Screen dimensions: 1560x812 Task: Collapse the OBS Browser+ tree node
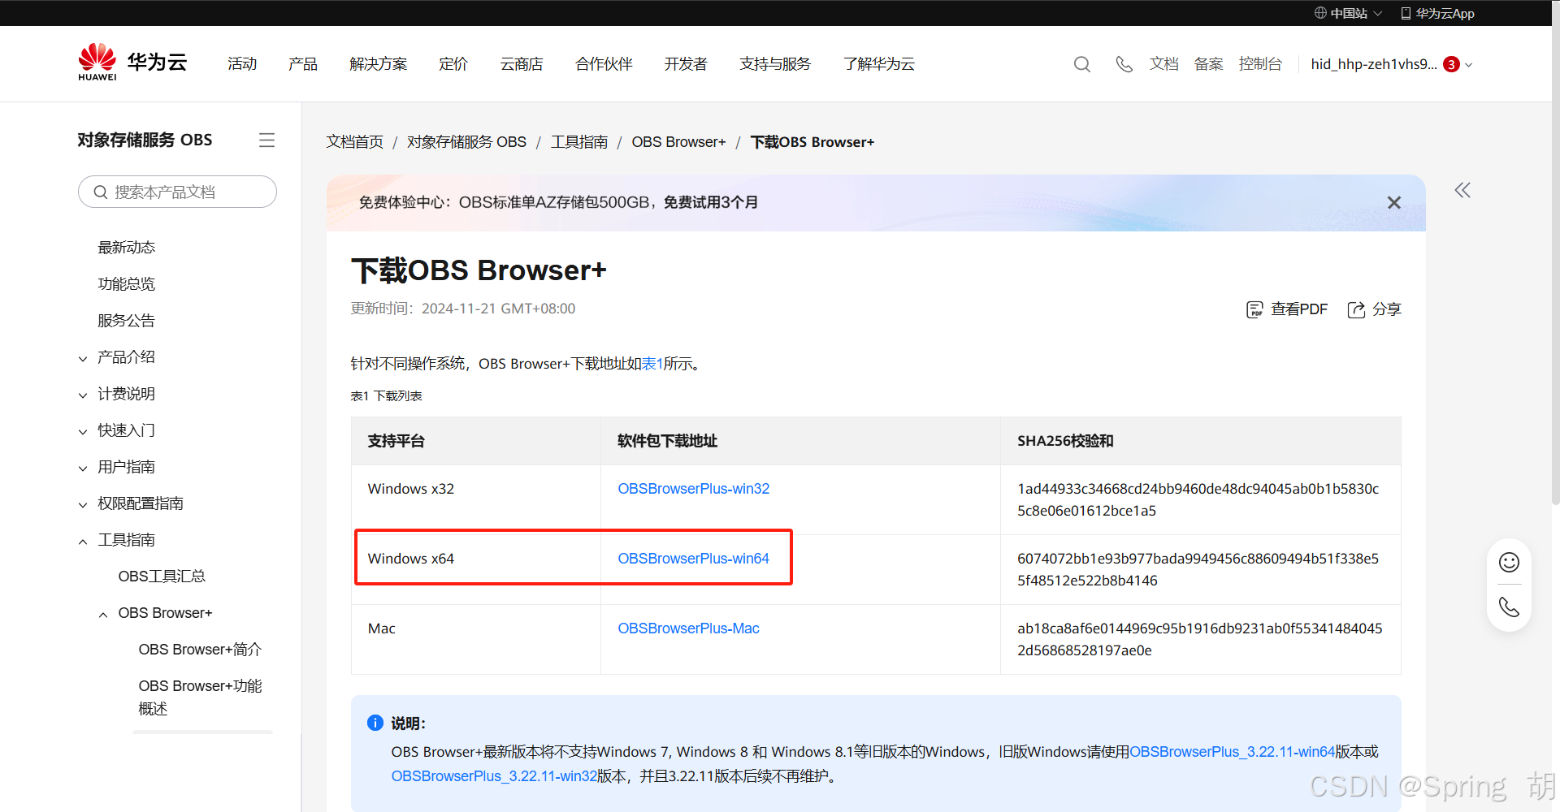[103, 614]
